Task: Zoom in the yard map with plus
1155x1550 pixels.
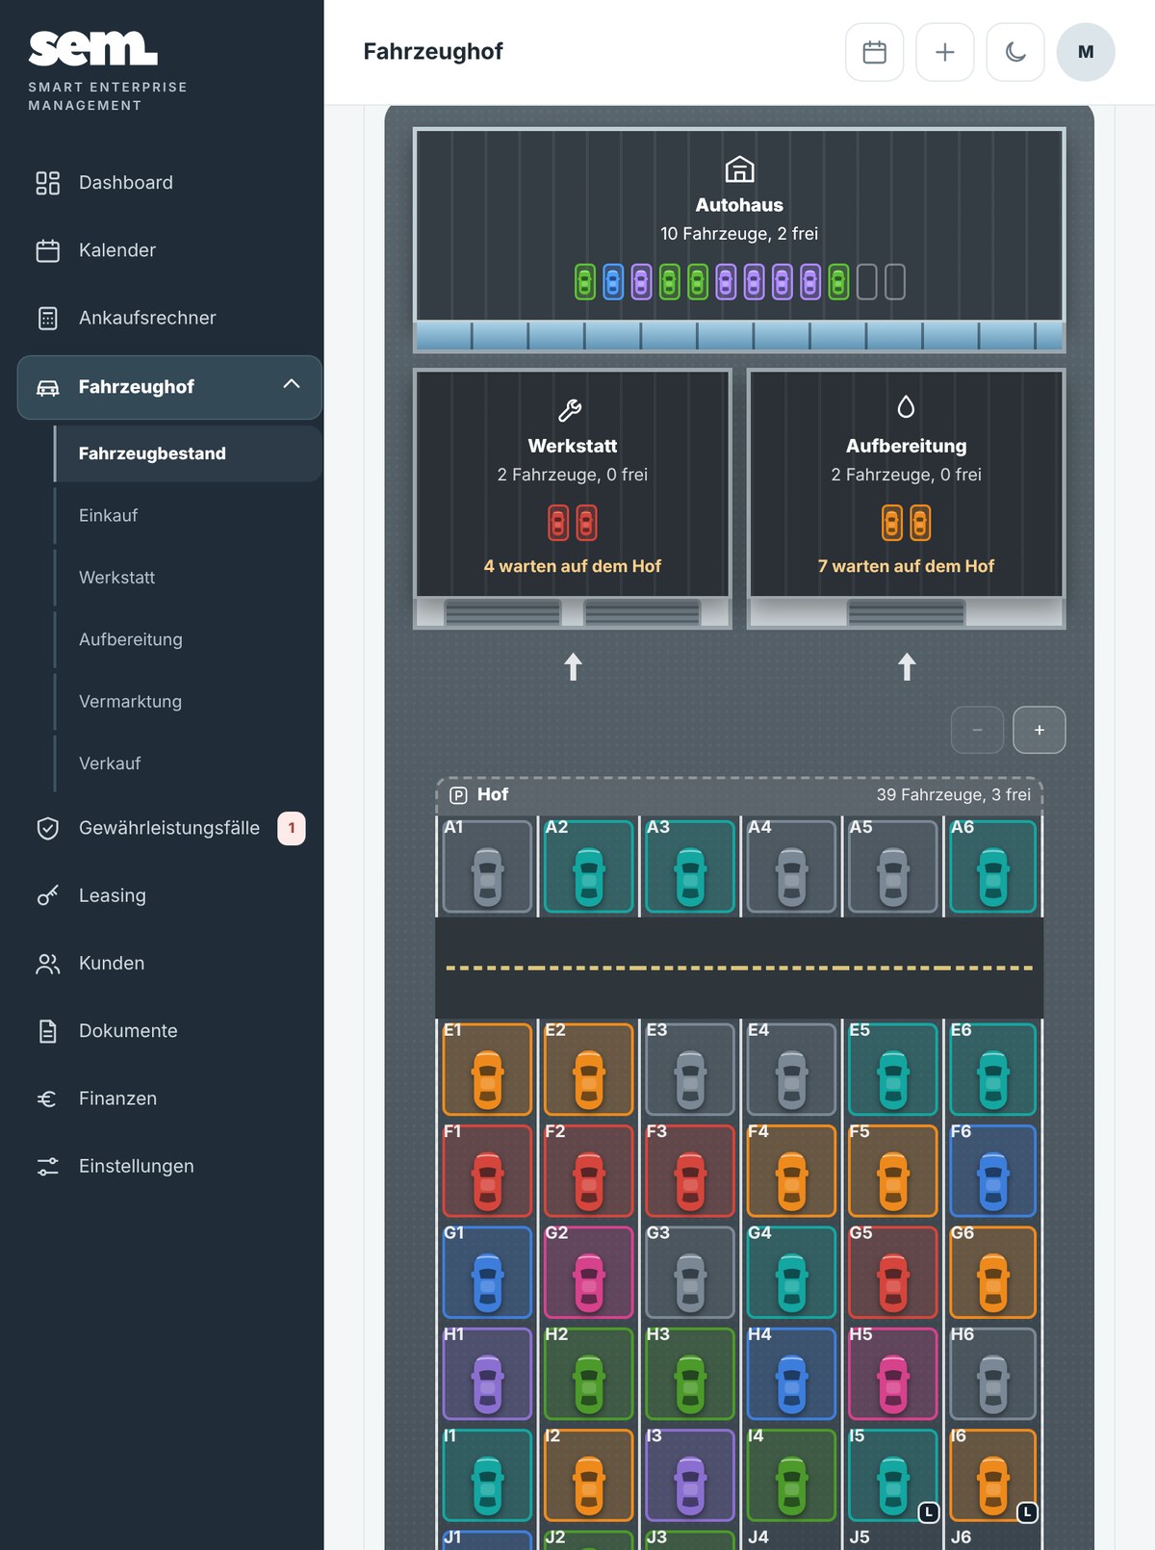Action: point(1039,730)
